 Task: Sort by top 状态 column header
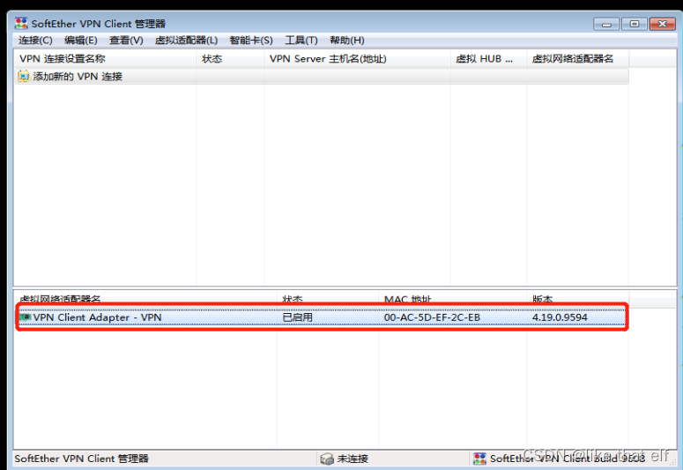point(230,58)
